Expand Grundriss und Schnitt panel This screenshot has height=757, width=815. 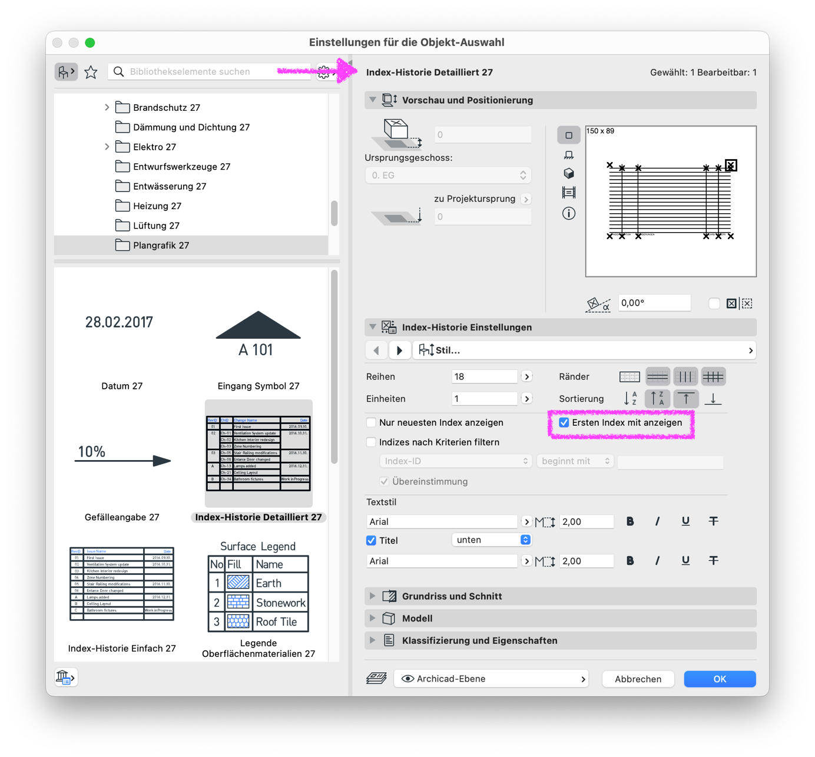pos(372,596)
